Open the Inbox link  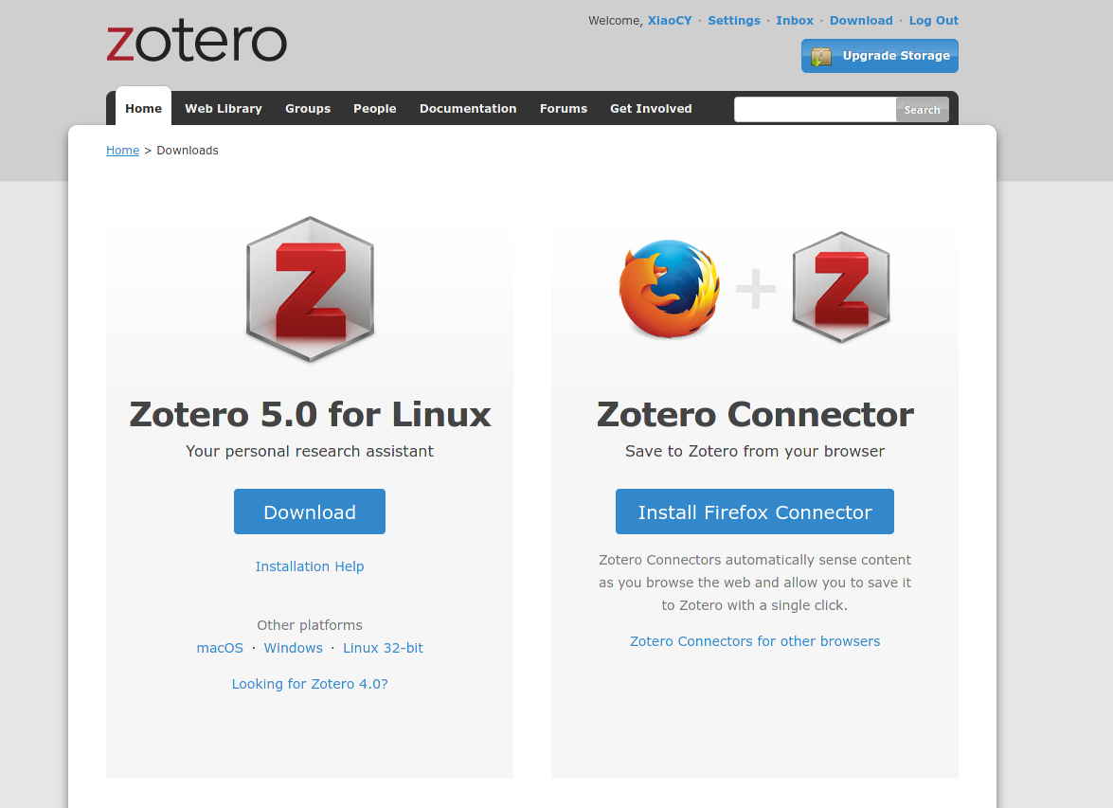click(795, 21)
